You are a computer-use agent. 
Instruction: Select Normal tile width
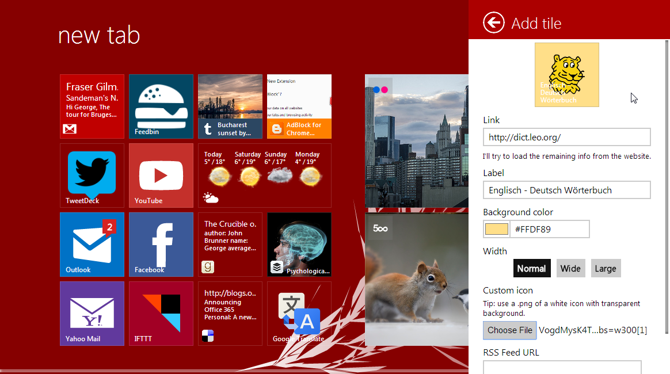(532, 268)
